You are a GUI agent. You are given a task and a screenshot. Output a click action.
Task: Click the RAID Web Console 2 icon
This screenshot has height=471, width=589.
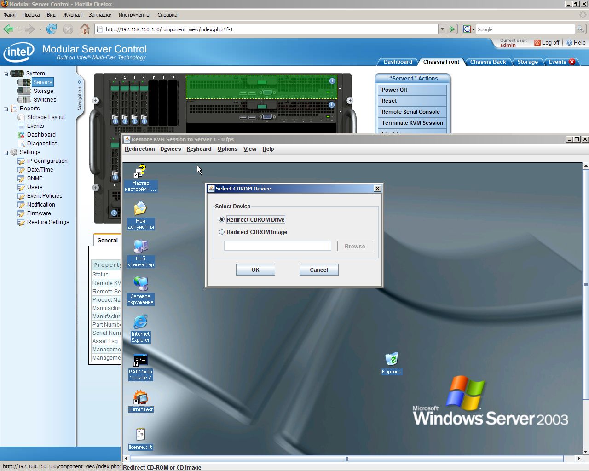(140, 361)
